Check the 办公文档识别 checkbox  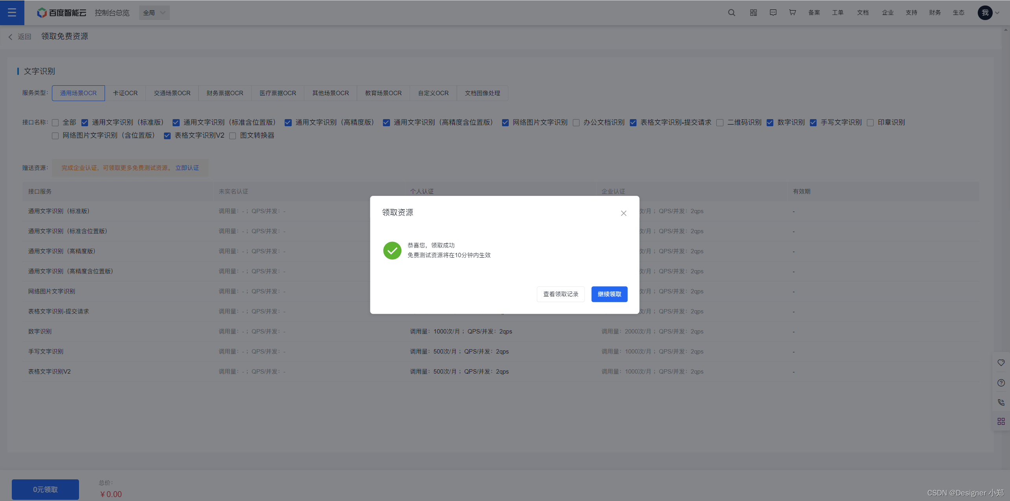pyautogui.click(x=576, y=123)
